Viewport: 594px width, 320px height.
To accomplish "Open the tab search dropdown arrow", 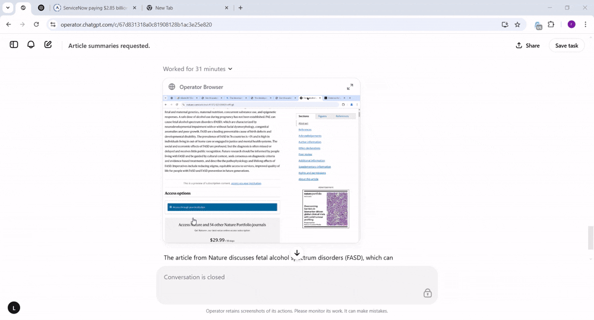I will pyautogui.click(x=8, y=8).
